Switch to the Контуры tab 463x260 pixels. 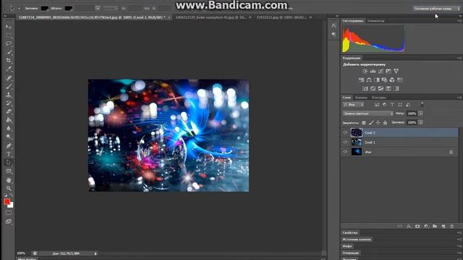click(379, 97)
